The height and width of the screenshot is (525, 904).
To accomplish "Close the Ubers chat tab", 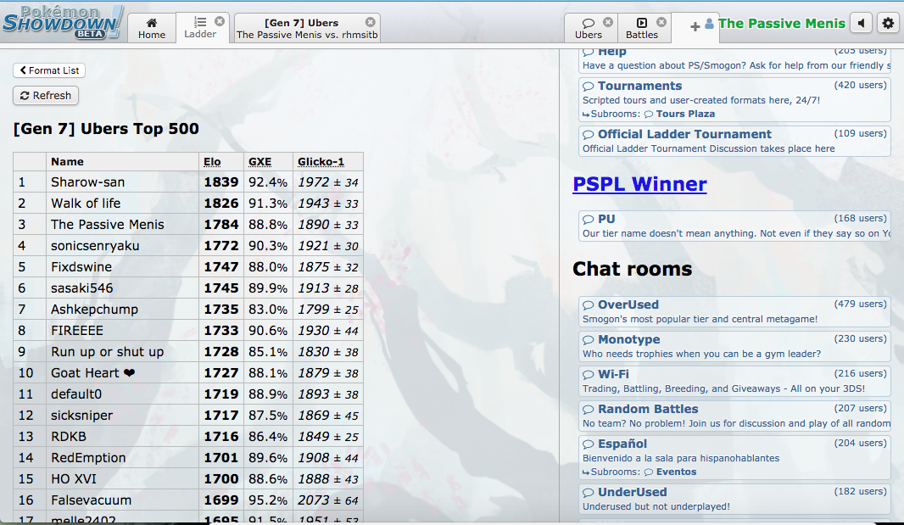I will 608,22.
